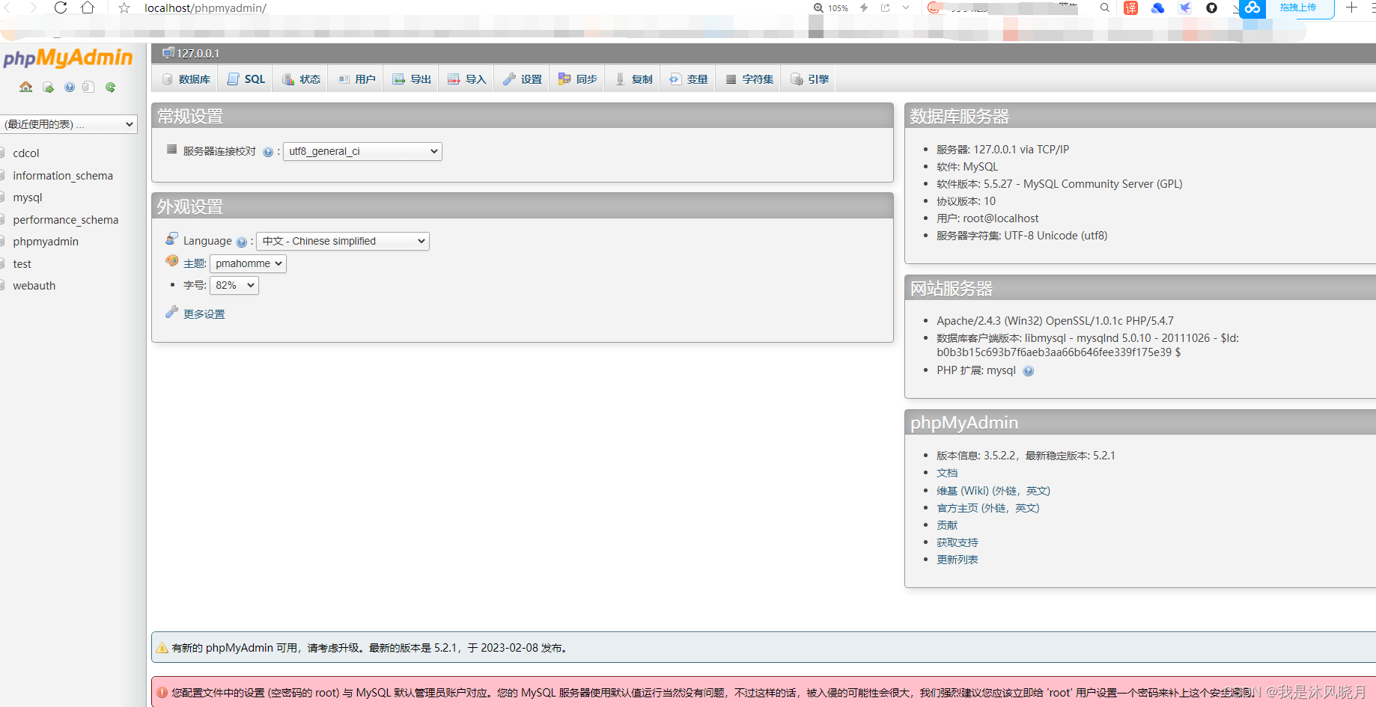Open the 文档 link
Viewport: 1376px width, 707px height.
[947, 473]
